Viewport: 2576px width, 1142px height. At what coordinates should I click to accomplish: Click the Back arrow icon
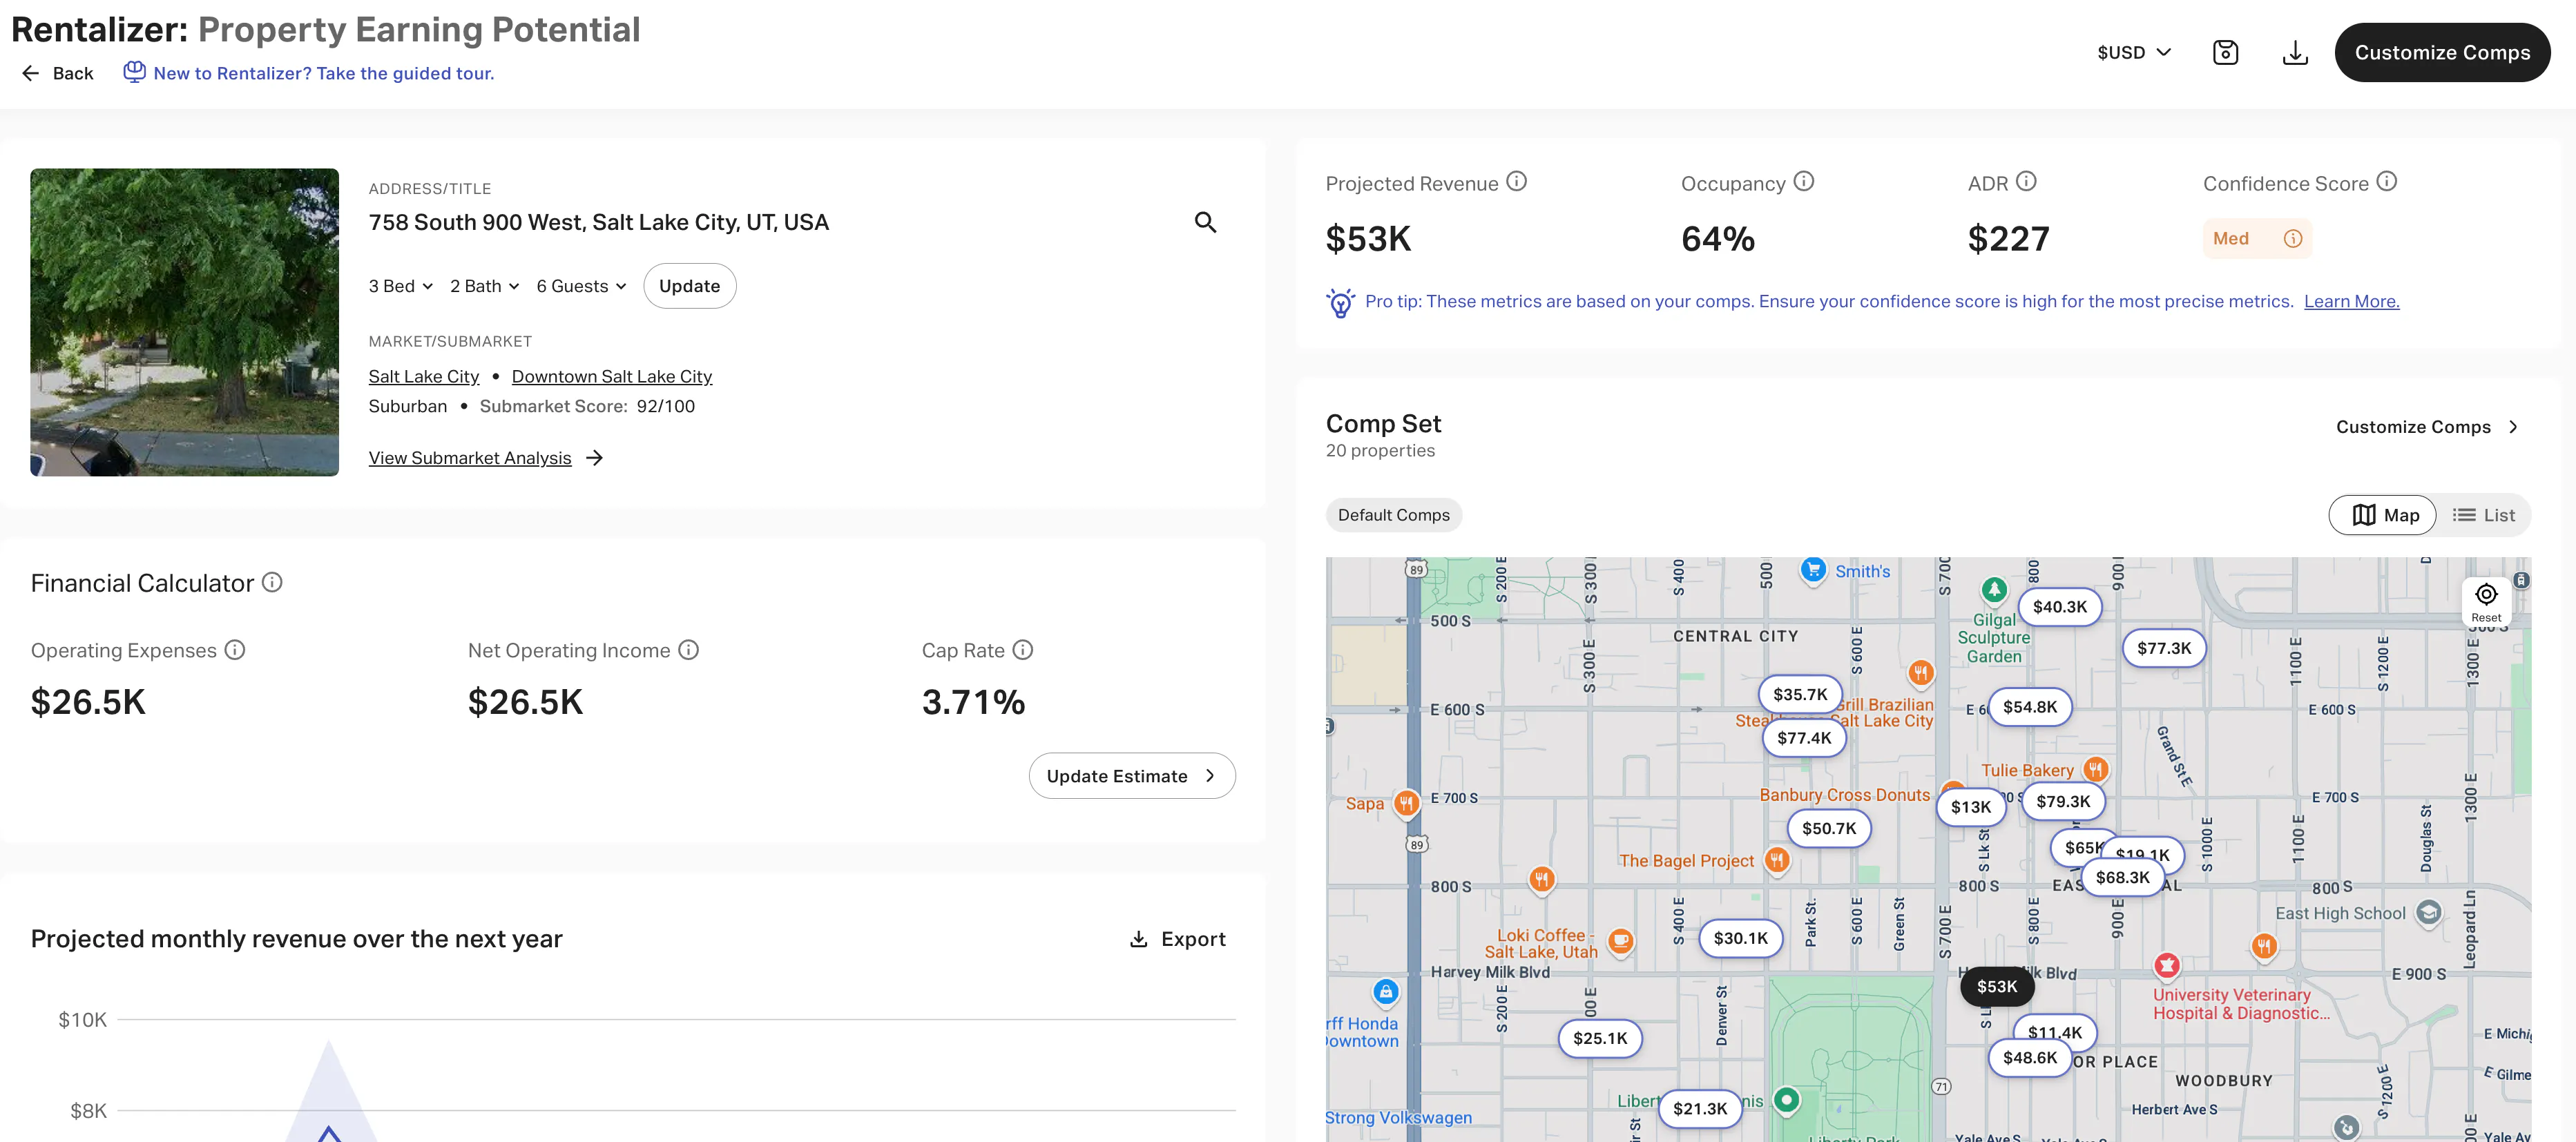click(30, 73)
